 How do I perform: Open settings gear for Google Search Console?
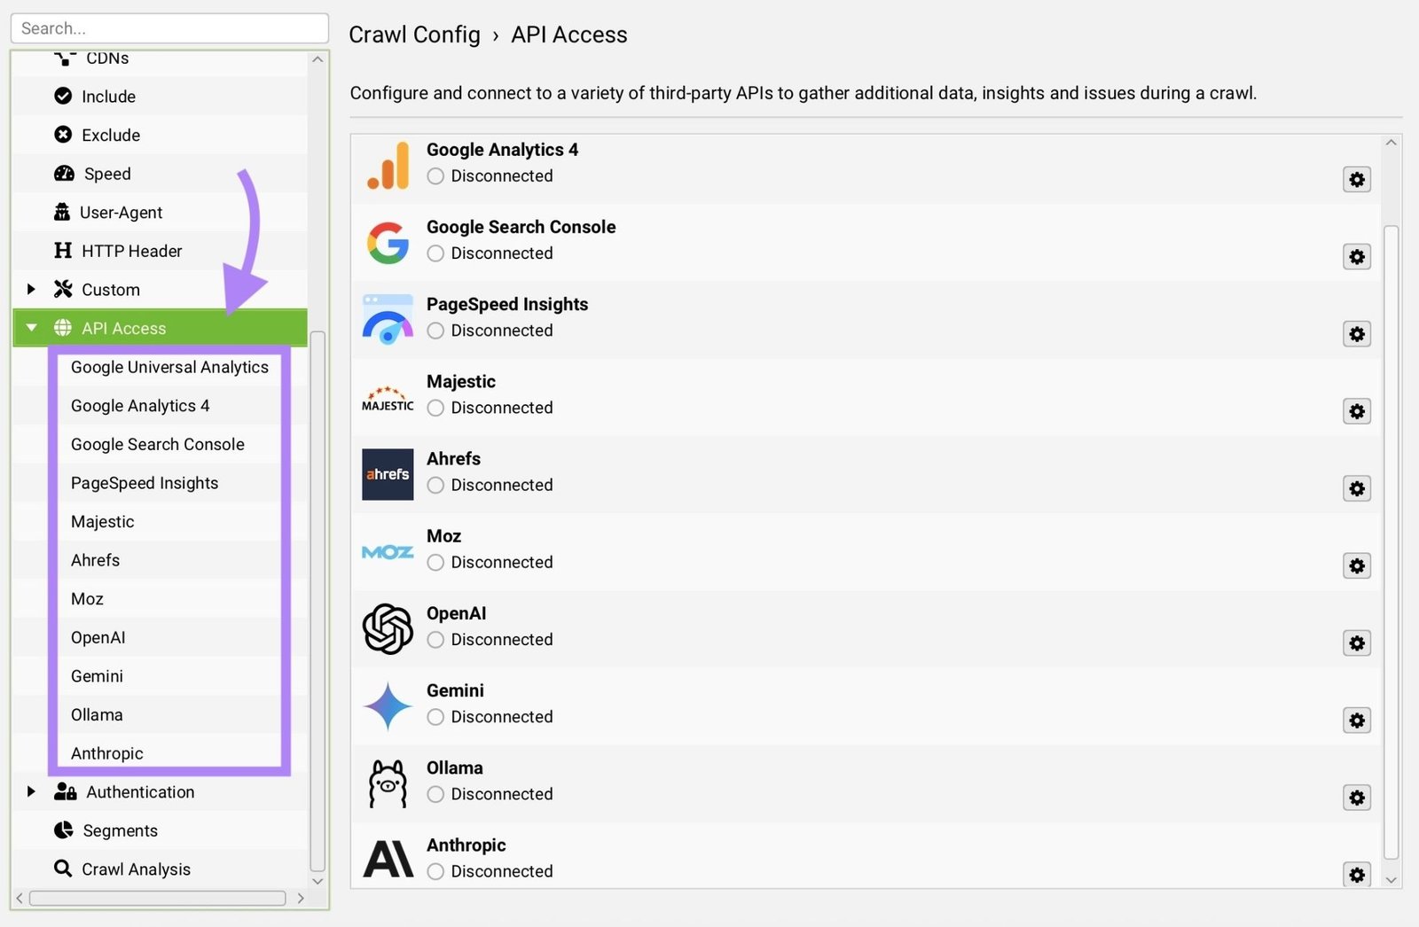[1357, 257]
